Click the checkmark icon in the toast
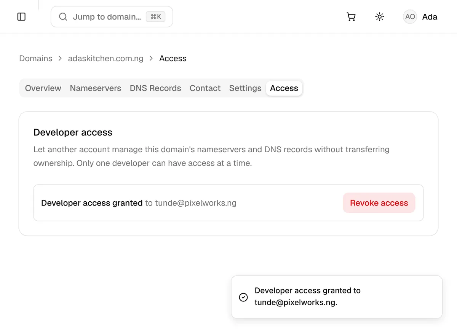The height and width of the screenshot is (333, 457). (x=243, y=297)
